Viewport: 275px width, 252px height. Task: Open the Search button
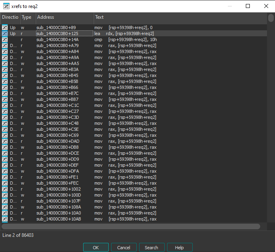(x=151, y=248)
